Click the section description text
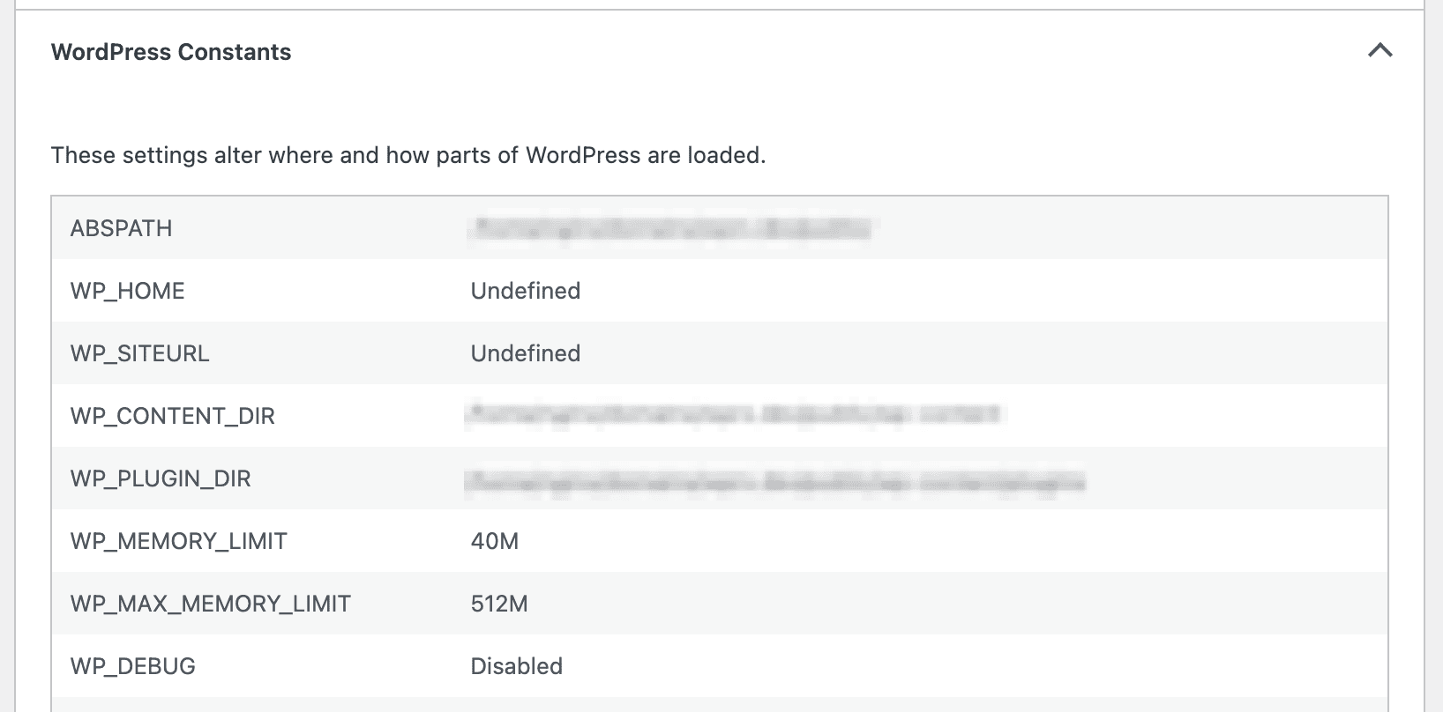Viewport: 1443px width, 712px height. (x=408, y=155)
